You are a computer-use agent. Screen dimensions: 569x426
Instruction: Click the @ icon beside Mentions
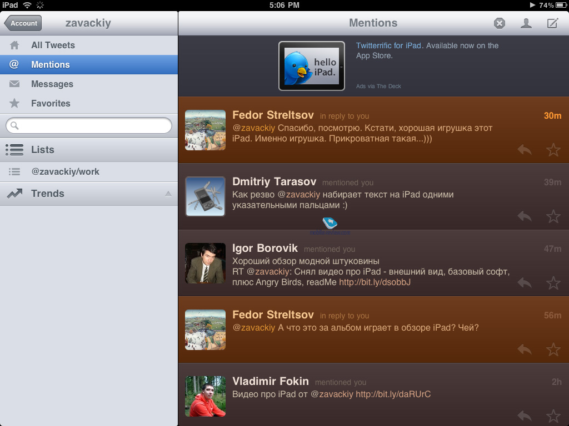(x=14, y=64)
